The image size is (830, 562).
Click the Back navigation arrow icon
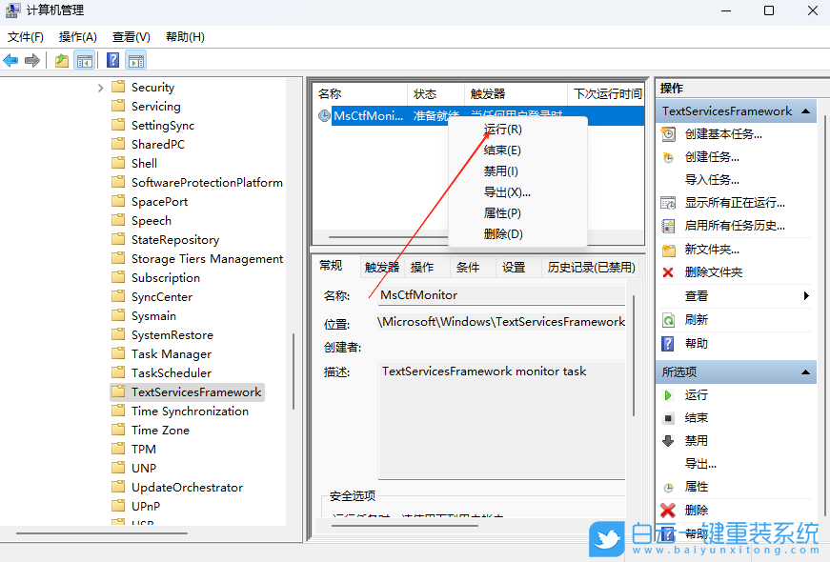[x=10, y=60]
